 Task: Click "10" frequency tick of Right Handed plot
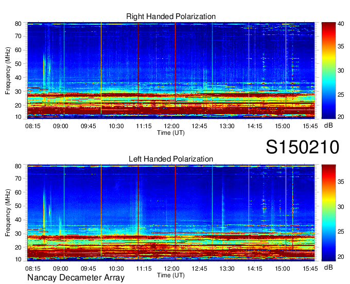click(18, 117)
